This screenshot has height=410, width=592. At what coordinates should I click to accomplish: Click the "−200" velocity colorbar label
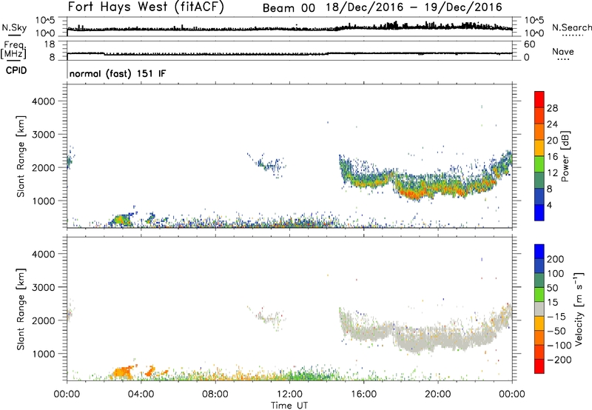[x=559, y=360]
